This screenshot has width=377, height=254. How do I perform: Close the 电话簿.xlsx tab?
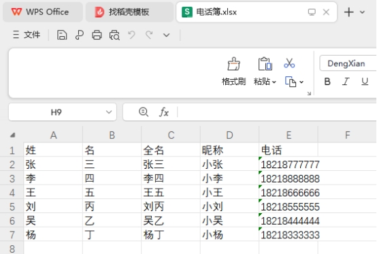coord(326,12)
